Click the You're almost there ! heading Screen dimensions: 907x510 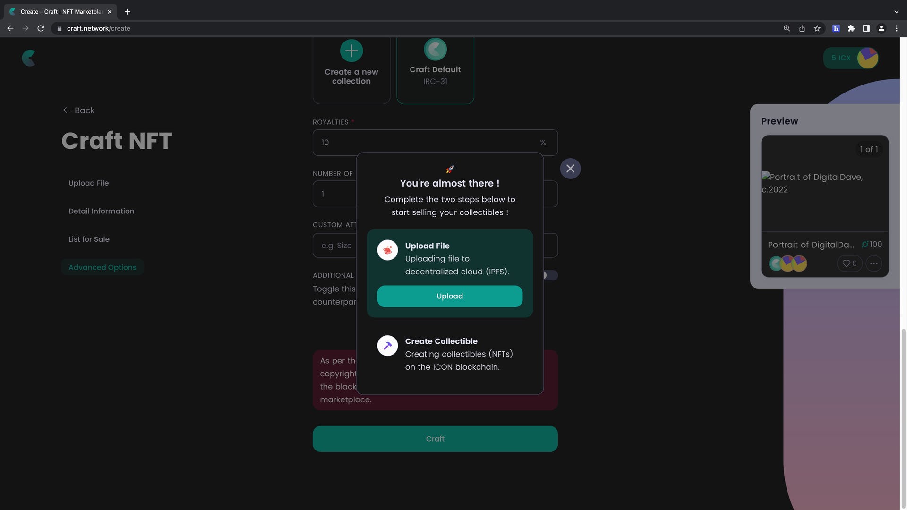[x=449, y=183]
